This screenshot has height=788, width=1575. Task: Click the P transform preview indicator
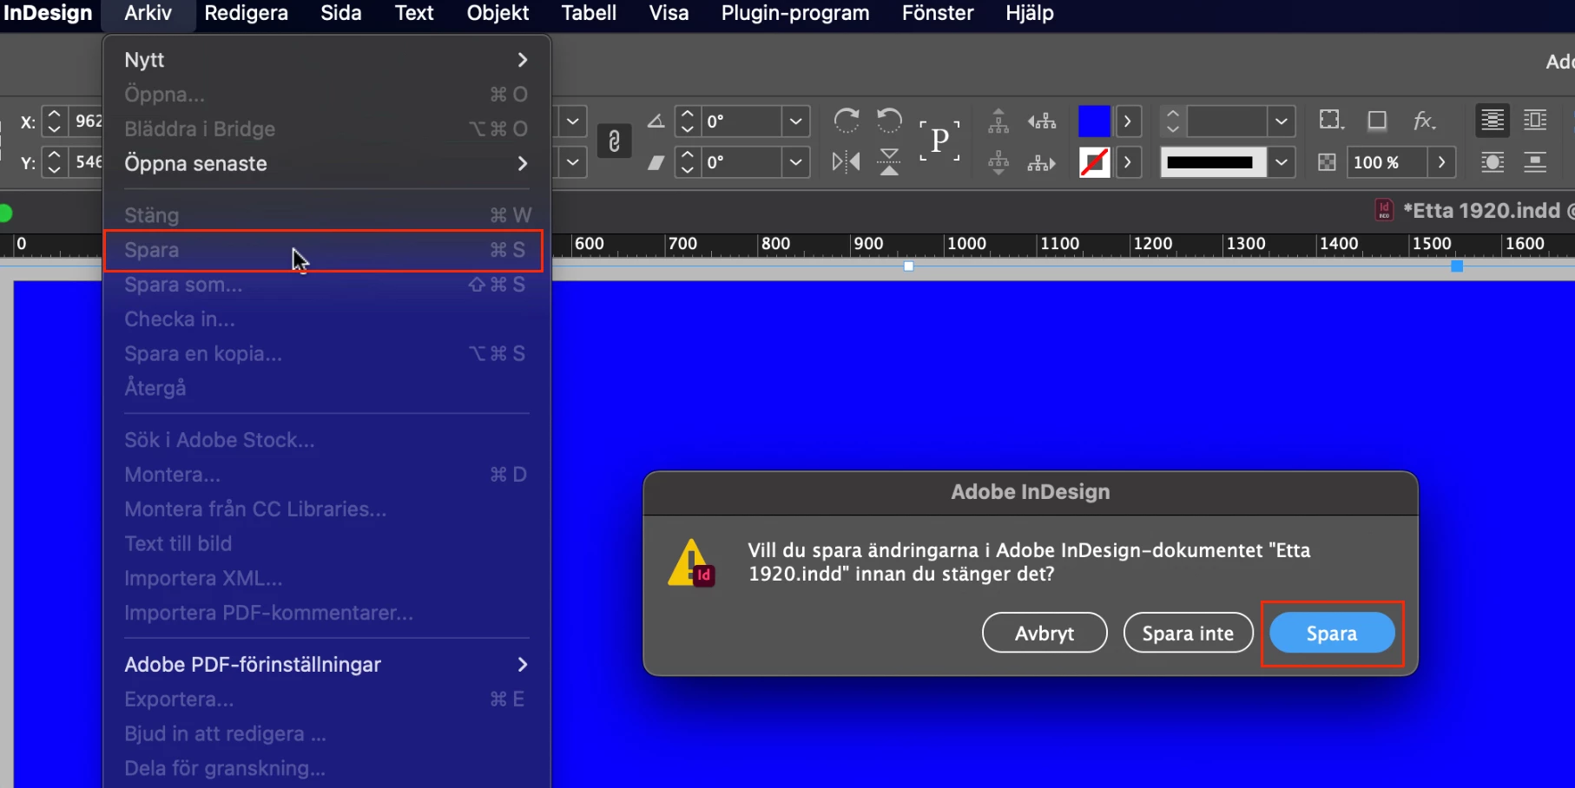pos(939,141)
